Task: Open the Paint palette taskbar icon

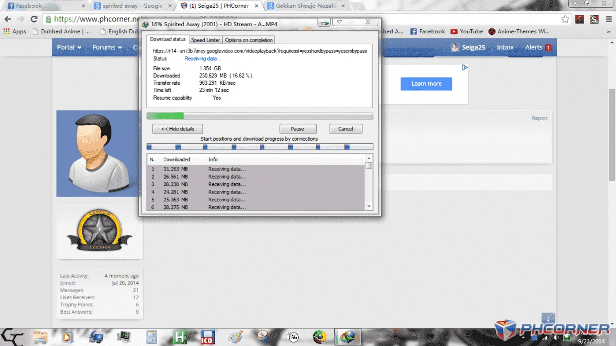Action: (x=235, y=337)
